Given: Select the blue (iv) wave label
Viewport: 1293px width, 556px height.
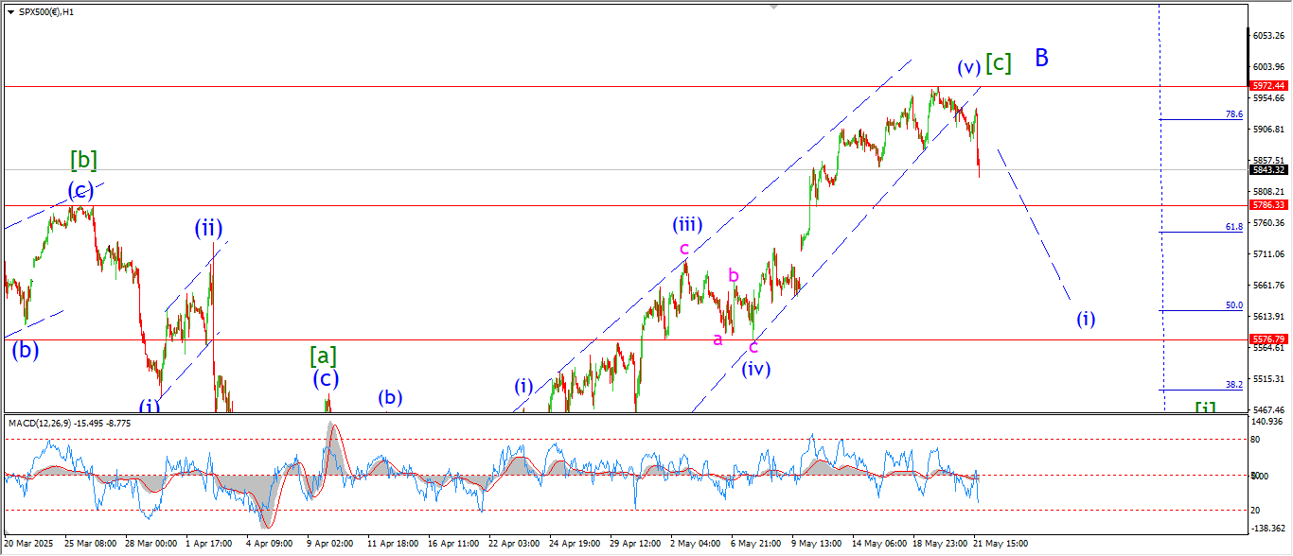Looking at the screenshot, I should [x=755, y=369].
